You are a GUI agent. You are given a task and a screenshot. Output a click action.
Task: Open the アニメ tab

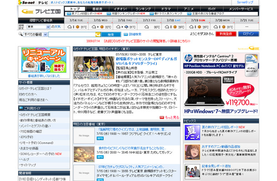click(188, 9)
